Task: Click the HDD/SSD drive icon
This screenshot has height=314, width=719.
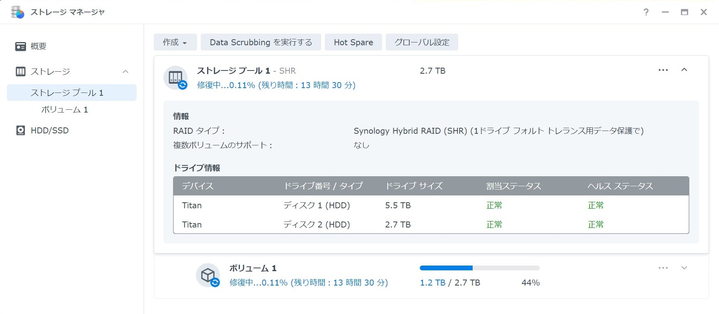Action: [x=20, y=131]
